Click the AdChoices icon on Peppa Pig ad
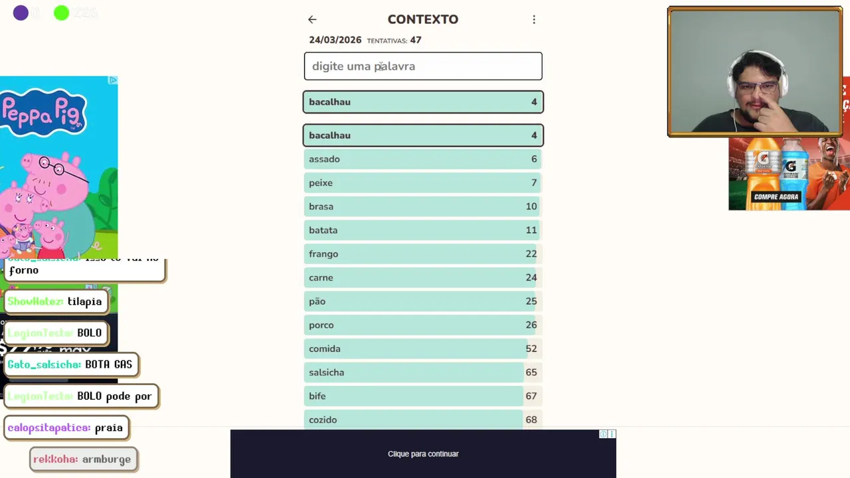 tap(113, 80)
